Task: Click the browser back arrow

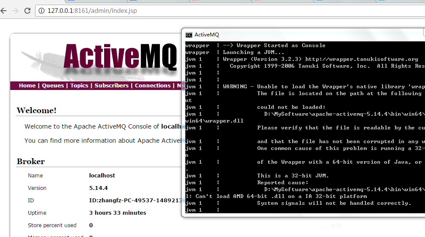Action: click(x=3, y=11)
